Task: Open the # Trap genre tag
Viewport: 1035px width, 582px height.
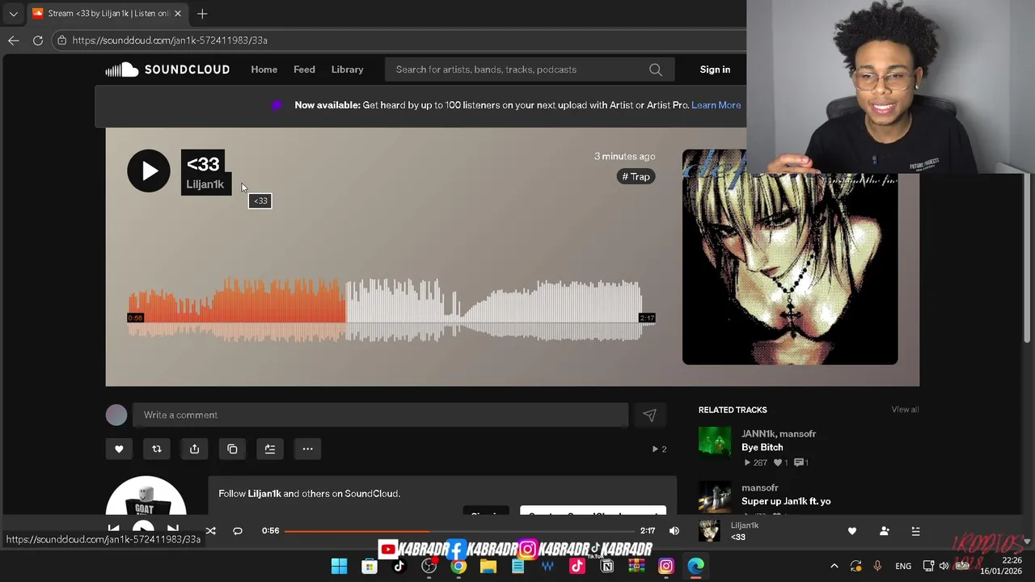Action: (636, 176)
